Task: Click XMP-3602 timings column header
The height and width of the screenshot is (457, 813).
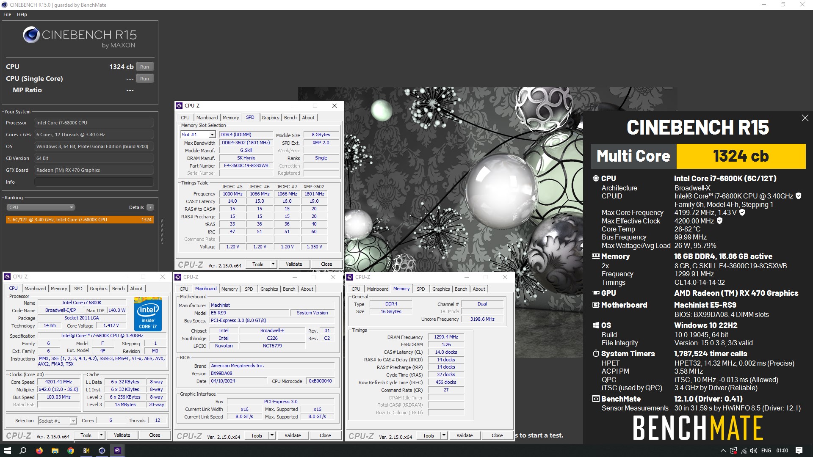Action: click(x=314, y=187)
